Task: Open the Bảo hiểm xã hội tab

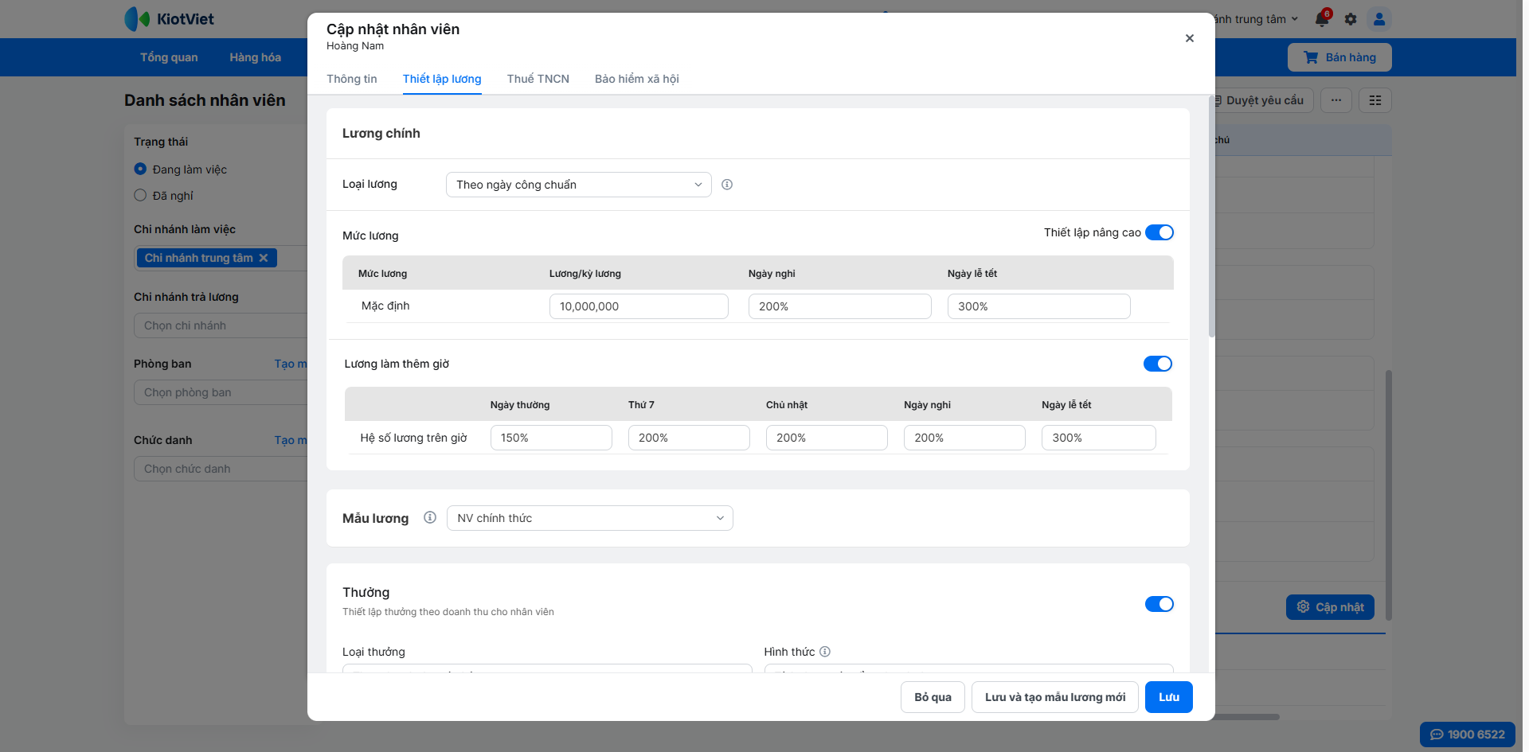Action: pos(637,79)
